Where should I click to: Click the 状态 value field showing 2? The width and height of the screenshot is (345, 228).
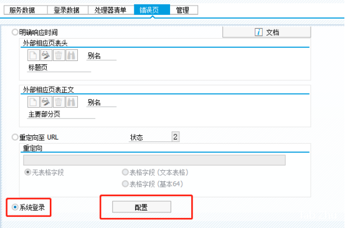(x=176, y=136)
